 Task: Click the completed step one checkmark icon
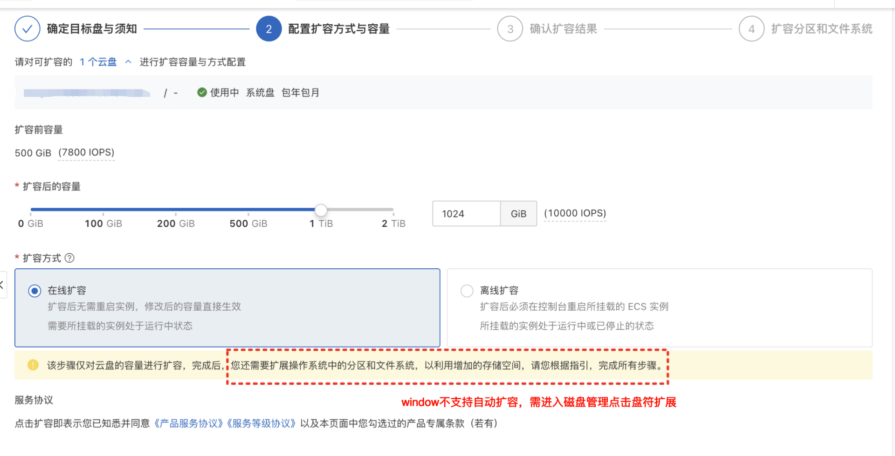[27, 29]
